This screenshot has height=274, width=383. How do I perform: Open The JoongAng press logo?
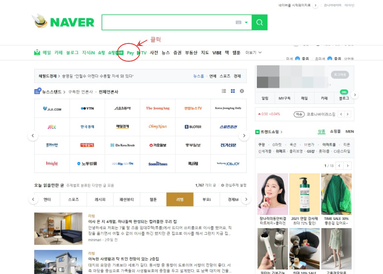(x=158, y=108)
